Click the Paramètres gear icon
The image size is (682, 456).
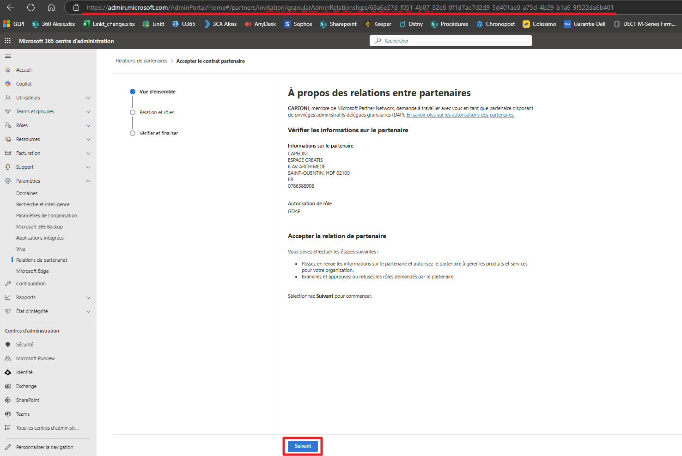(8, 181)
